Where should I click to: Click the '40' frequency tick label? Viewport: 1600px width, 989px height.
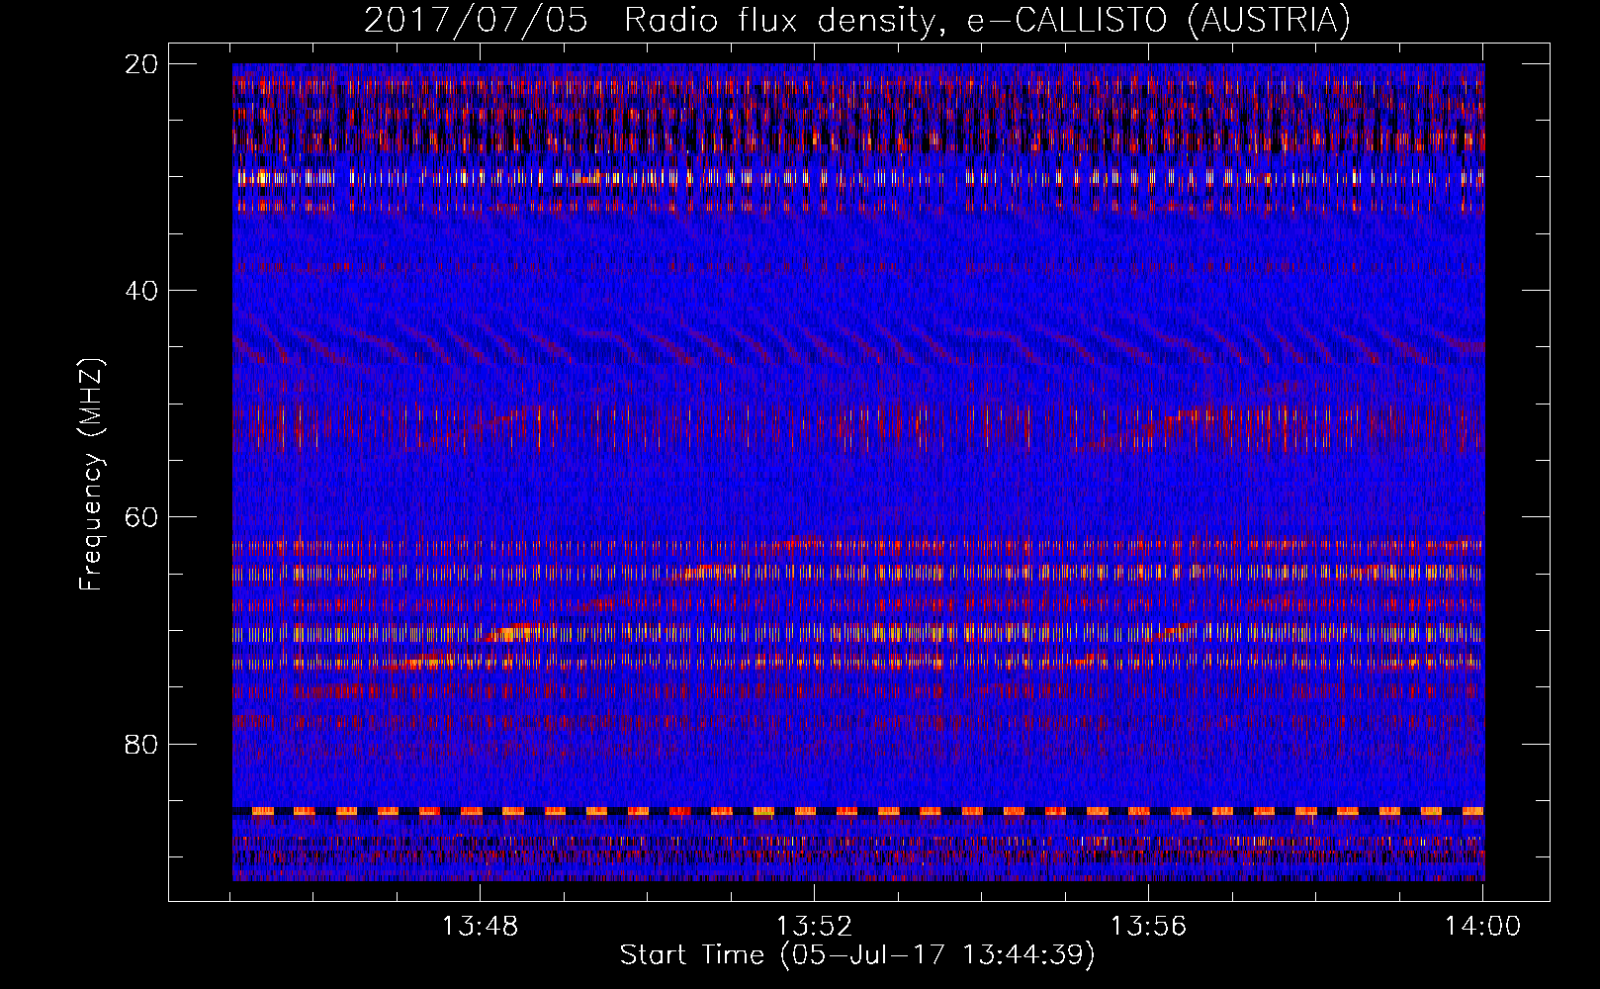tap(141, 291)
